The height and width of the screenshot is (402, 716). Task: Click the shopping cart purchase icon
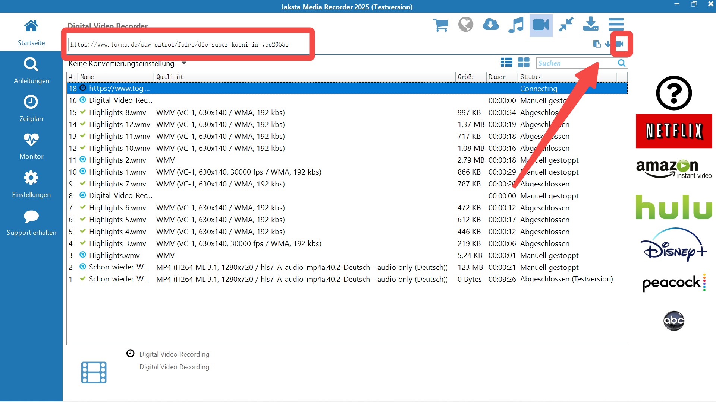coord(440,25)
